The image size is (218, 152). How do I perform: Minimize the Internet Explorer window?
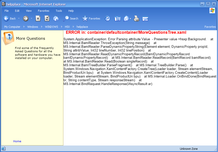[202, 4]
